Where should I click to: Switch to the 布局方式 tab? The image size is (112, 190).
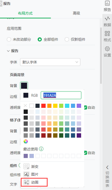tap(25, 13)
